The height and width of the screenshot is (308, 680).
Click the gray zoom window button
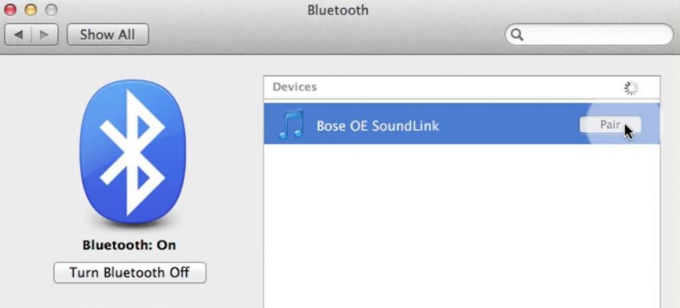tap(52, 9)
